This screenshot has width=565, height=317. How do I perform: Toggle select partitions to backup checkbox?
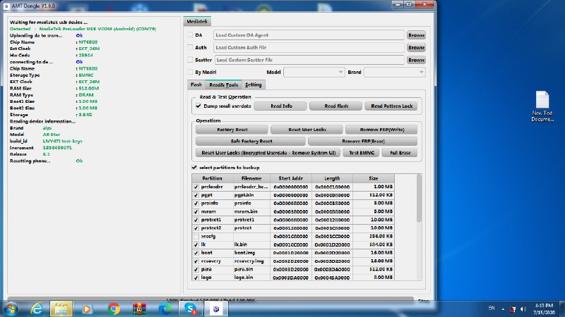pyautogui.click(x=194, y=168)
